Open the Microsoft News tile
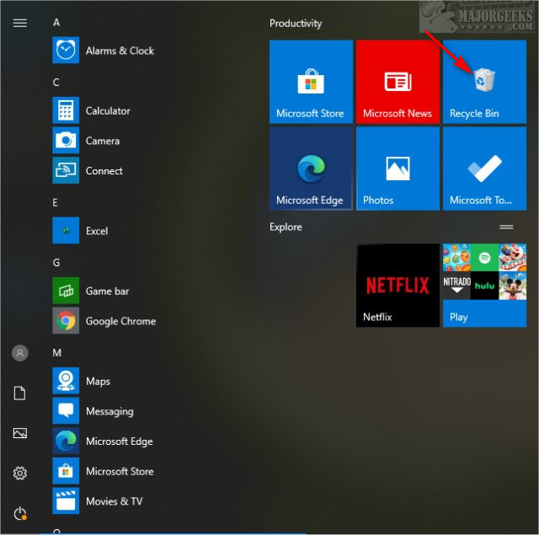Screen dimensions: 539x535 (398, 81)
